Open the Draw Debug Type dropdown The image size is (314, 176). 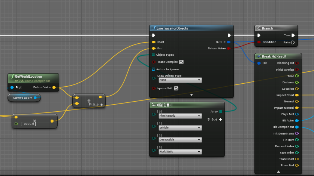click(180, 80)
